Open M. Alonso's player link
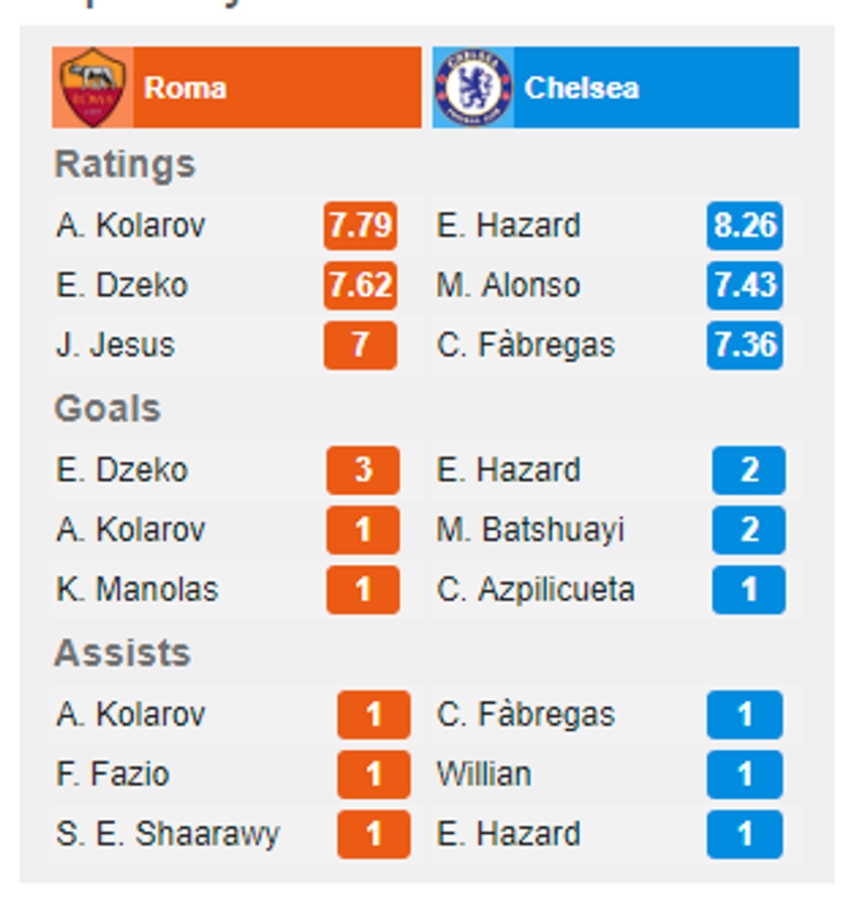 click(508, 286)
